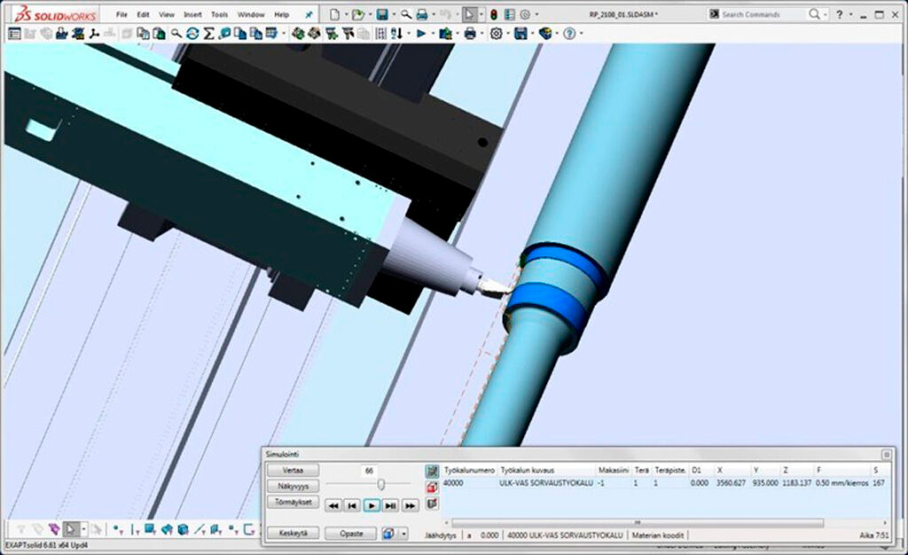Click the Print icon in the top toolbar

(423, 14)
